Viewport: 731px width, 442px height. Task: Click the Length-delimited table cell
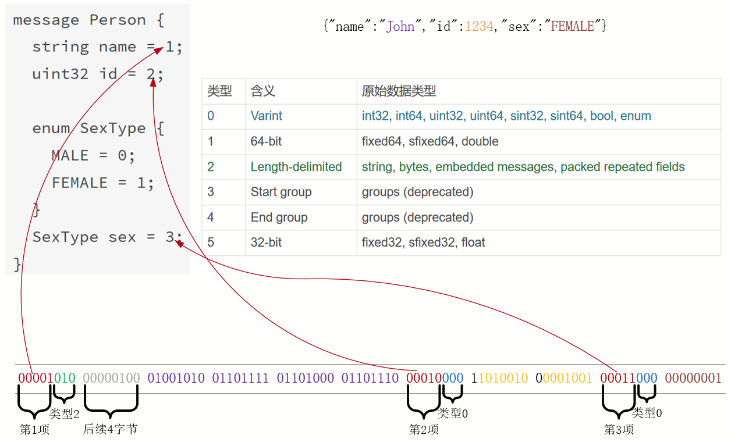[296, 167]
